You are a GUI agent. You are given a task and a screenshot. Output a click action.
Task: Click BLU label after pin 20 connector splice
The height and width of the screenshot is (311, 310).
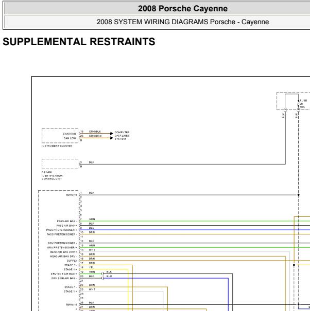[x=109, y=276]
